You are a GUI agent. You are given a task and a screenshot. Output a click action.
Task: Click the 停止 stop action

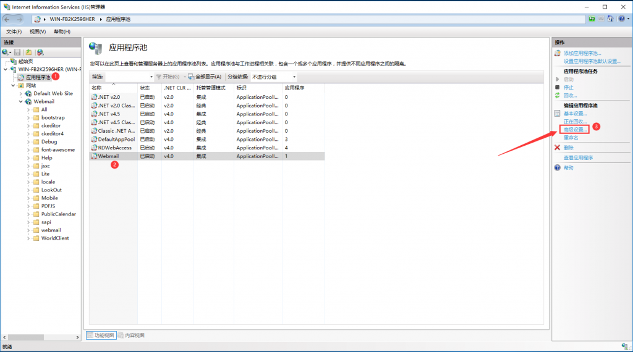(569, 88)
